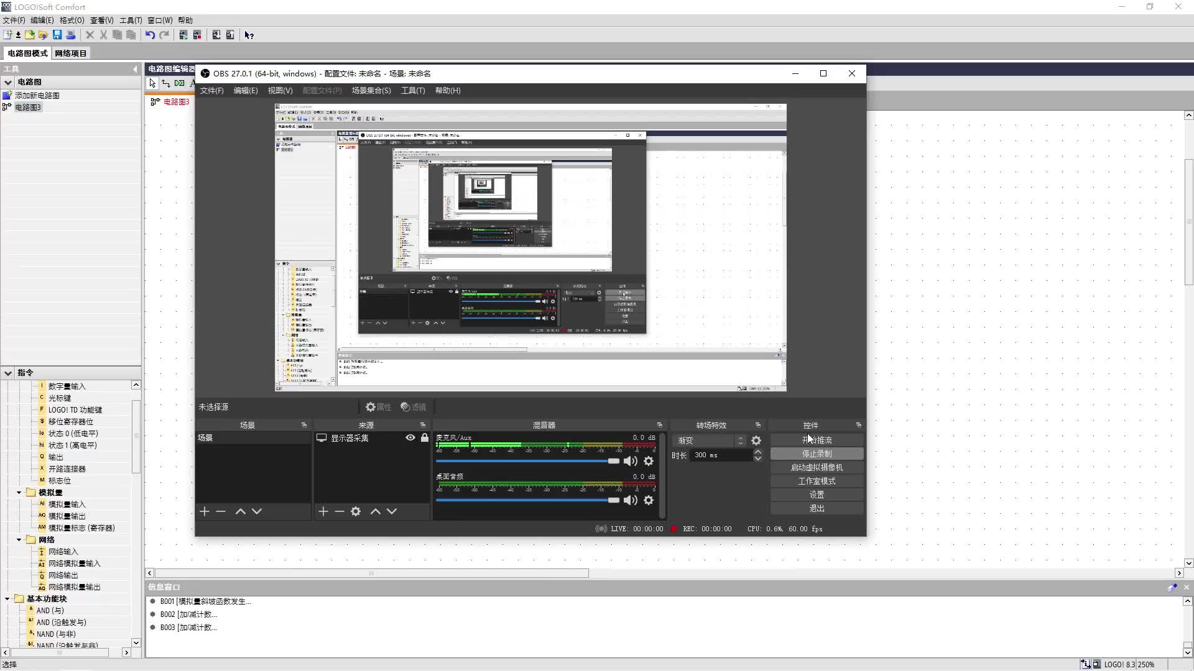Image resolution: width=1194 pixels, height=671 pixels.
Task: Click the new file dropdown arrow in toolbar
Action: point(18,35)
